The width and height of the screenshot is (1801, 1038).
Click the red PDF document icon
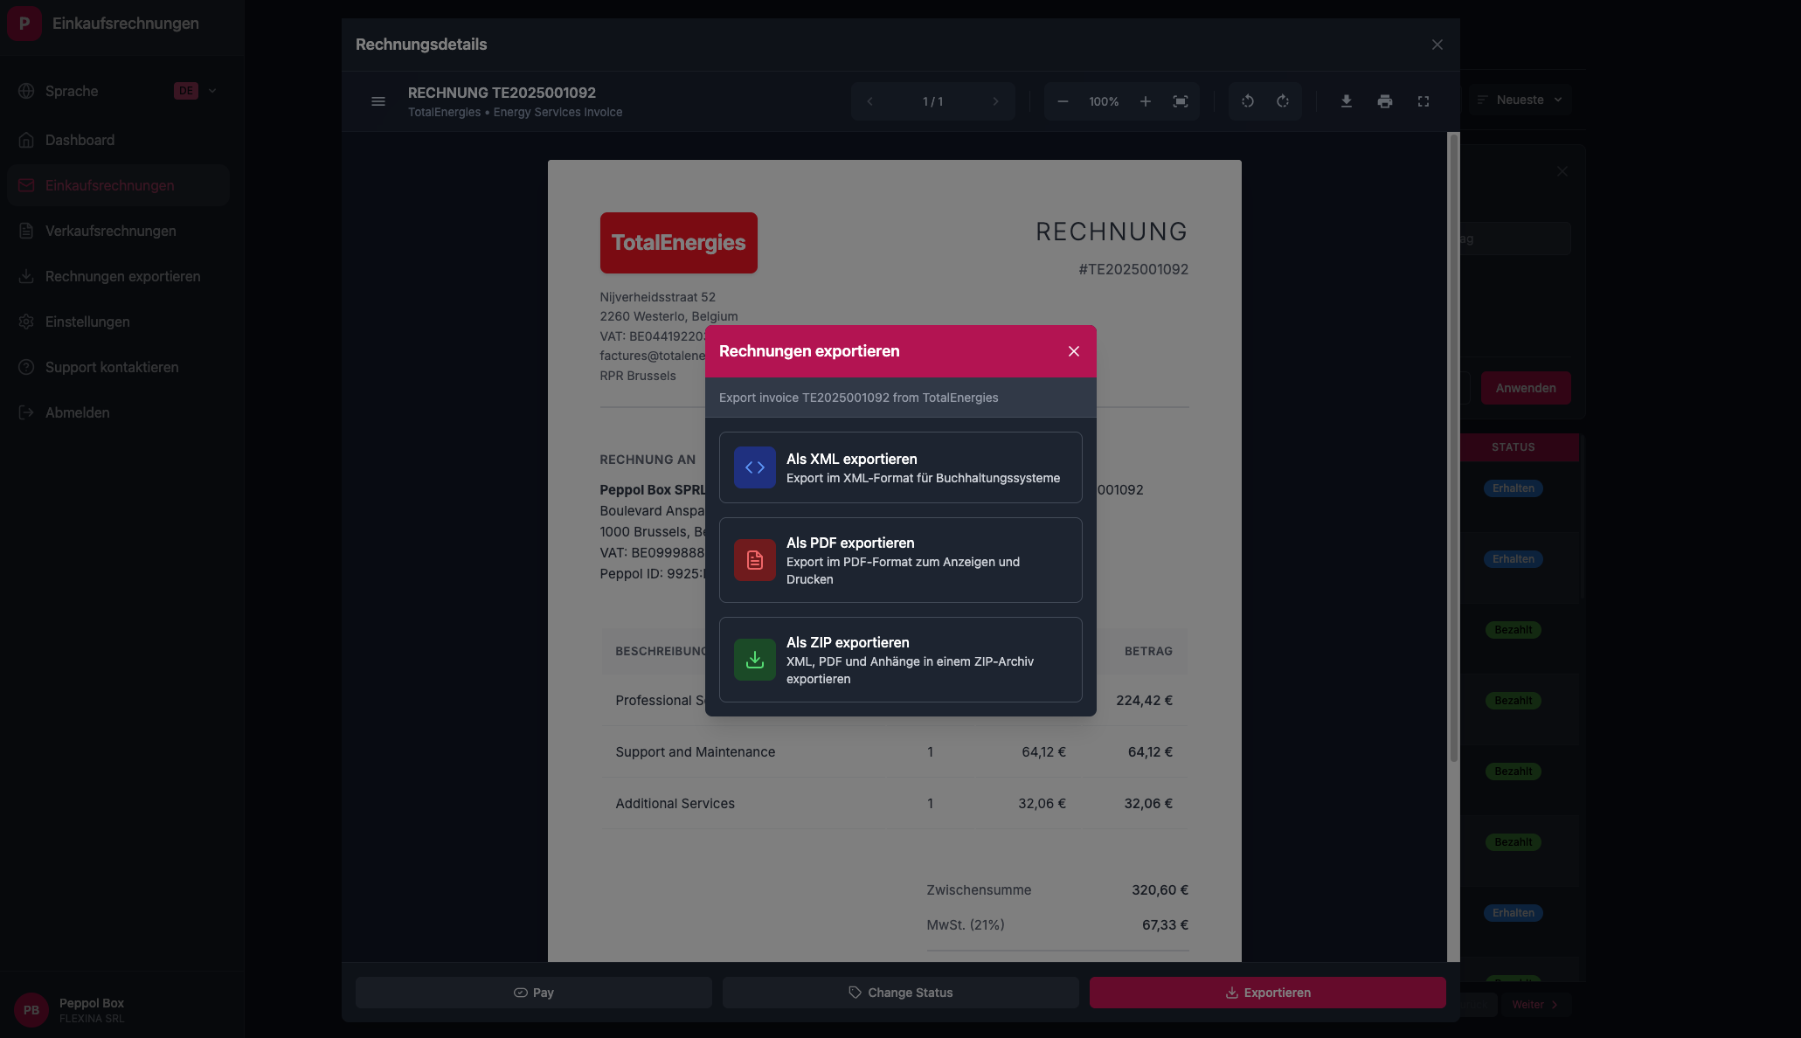click(x=755, y=560)
